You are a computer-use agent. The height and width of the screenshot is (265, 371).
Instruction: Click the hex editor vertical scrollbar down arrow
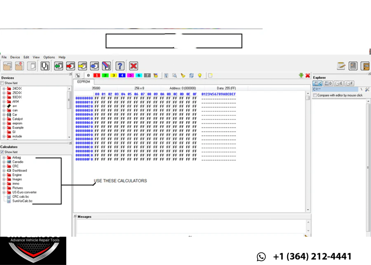pos(308,210)
